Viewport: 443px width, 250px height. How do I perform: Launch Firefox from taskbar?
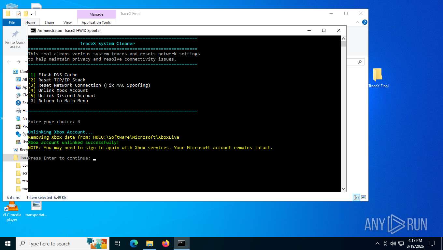coord(166,243)
